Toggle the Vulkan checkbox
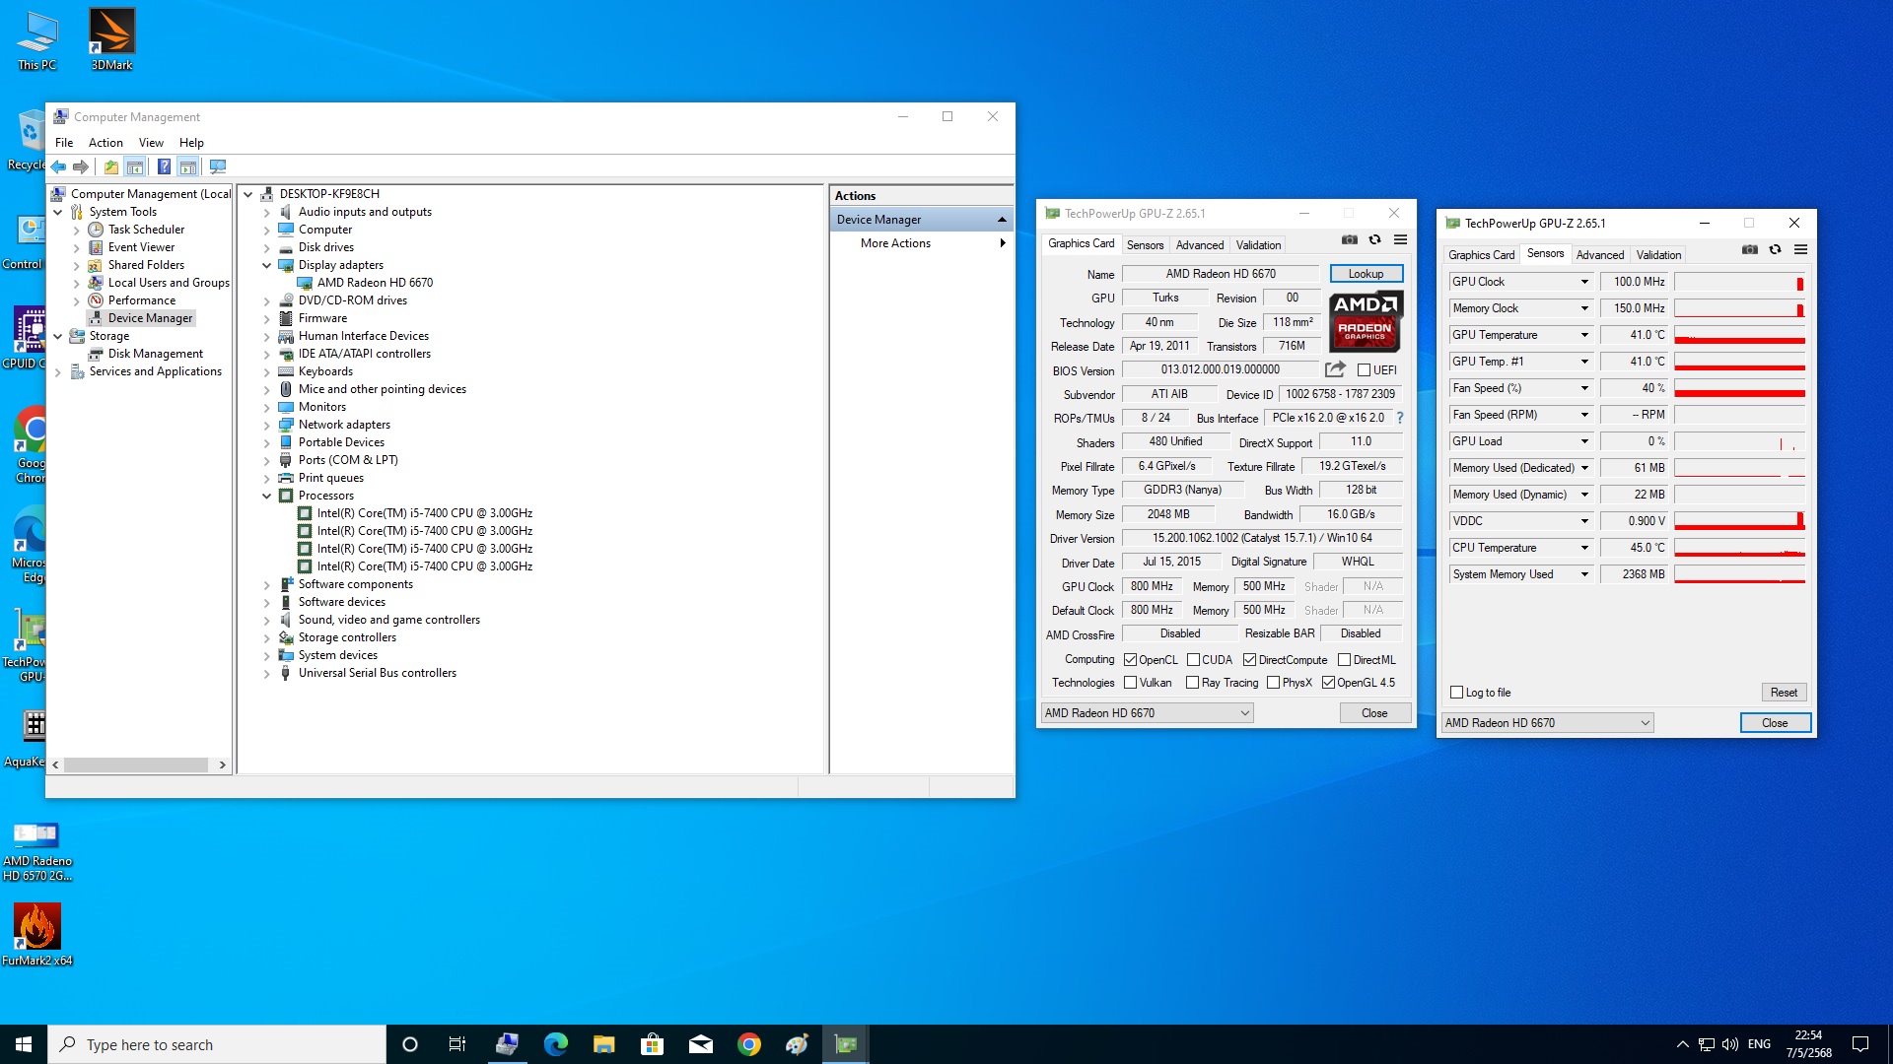This screenshot has height=1064, width=1893. pyautogui.click(x=1130, y=683)
